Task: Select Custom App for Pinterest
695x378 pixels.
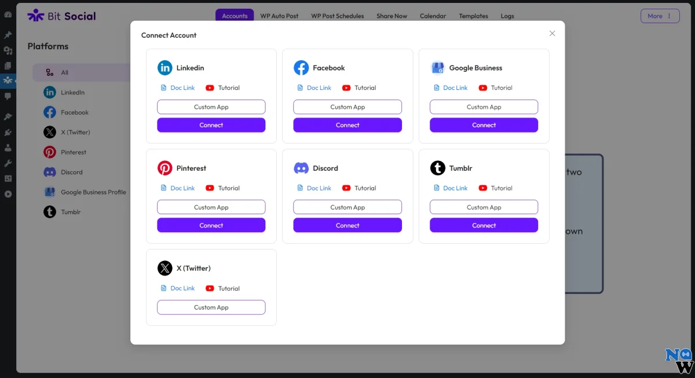Action: click(211, 207)
